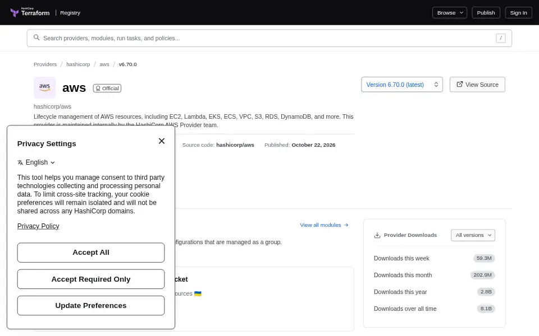Click the Providers breadcrumb
The width and height of the screenshot is (539, 336).
coord(45,64)
